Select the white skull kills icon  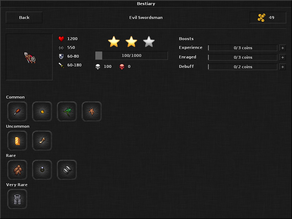[x=98, y=67]
